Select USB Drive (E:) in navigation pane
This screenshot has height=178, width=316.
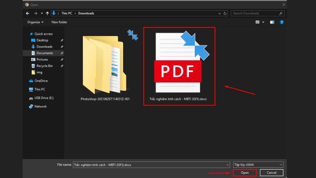coord(43,98)
